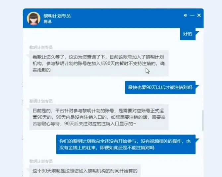
Task: Click sender name above third agent message
Action: (x=41, y=161)
